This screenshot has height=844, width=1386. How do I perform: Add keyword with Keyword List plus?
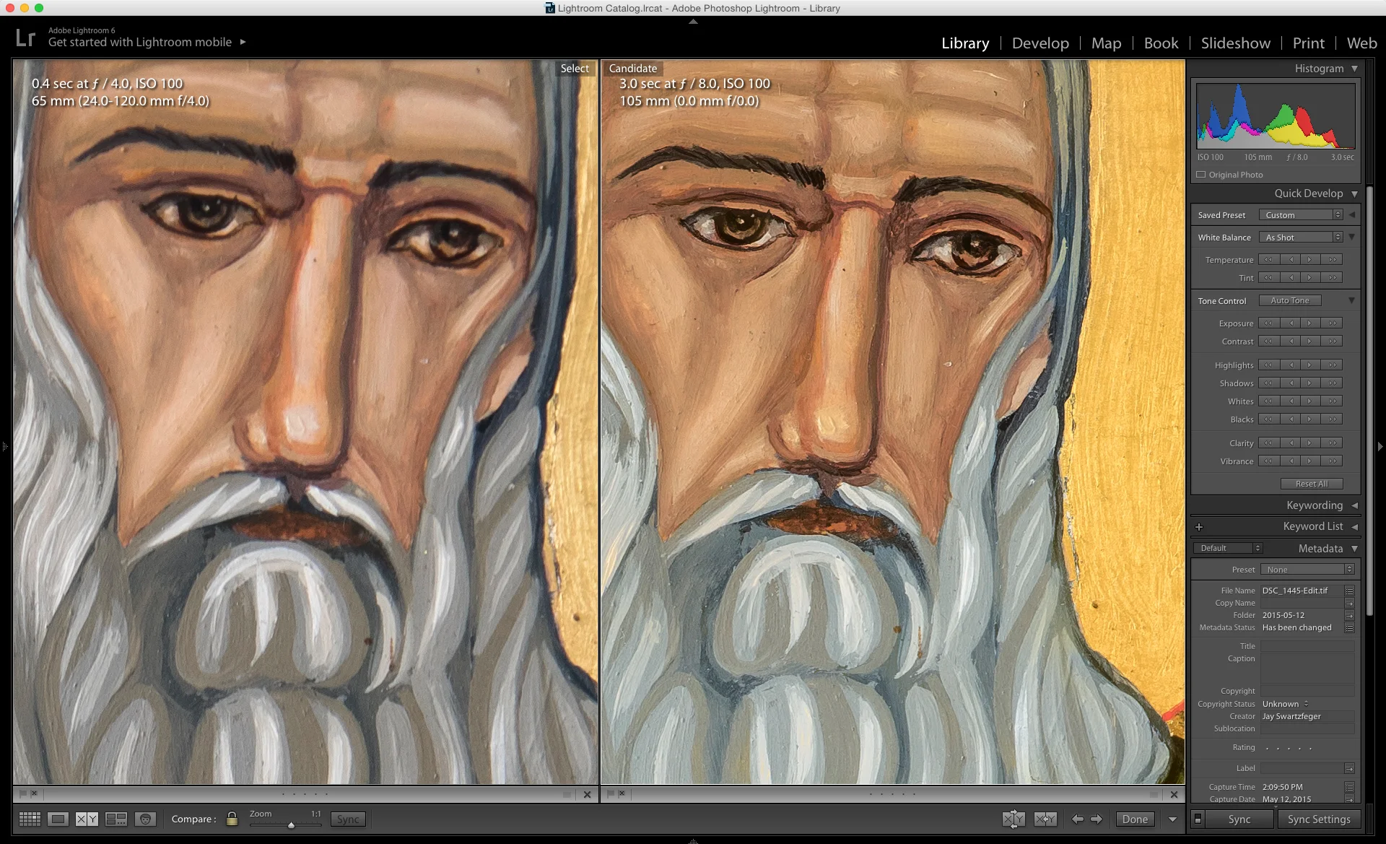pos(1199,526)
